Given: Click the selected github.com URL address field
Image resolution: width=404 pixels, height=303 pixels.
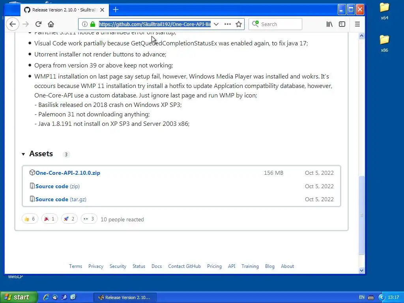Looking at the screenshot, I should (155, 24).
